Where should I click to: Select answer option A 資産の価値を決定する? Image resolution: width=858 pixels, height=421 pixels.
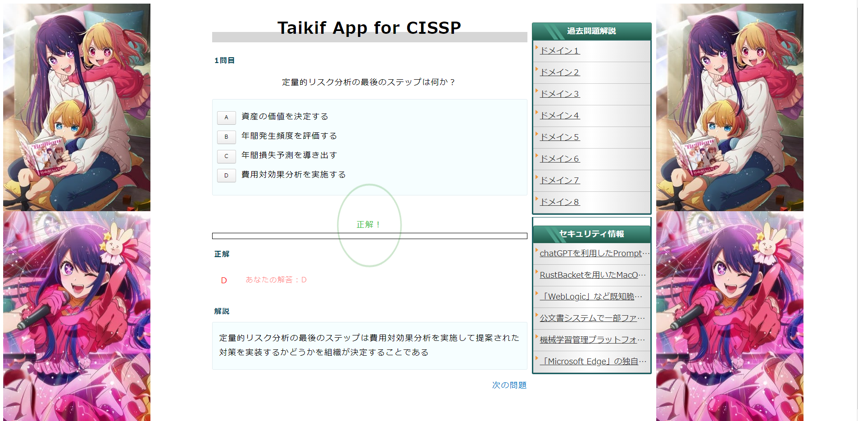[226, 118]
